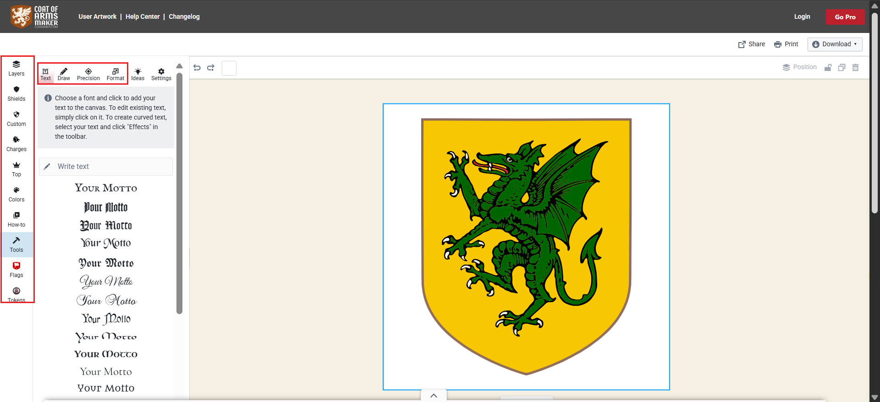The image size is (880, 402).
Task: Open the How-to video section
Action: (16, 219)
